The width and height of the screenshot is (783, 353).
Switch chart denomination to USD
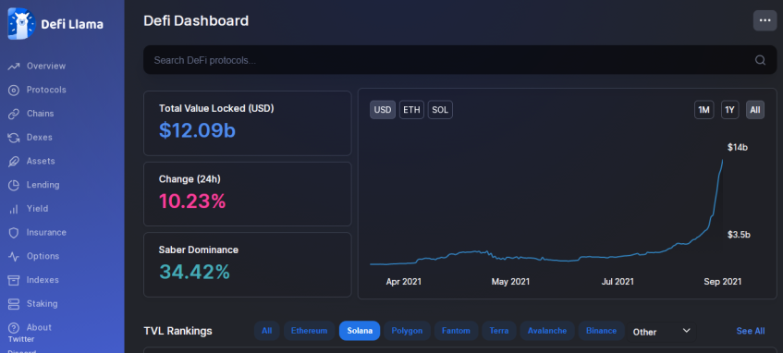click(383, 110)
